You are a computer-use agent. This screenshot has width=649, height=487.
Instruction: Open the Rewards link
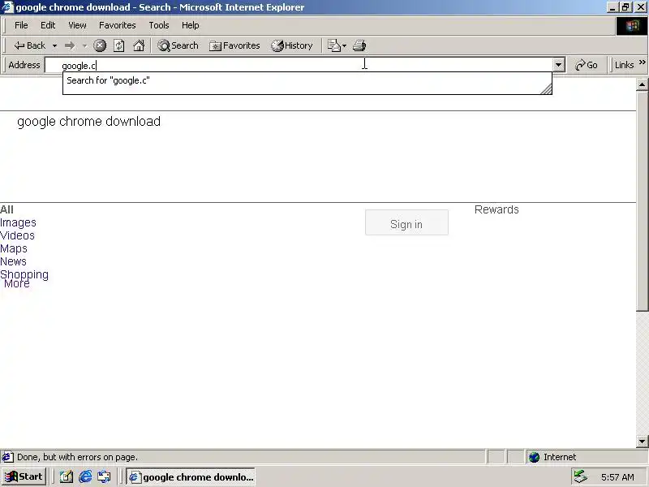496,209
